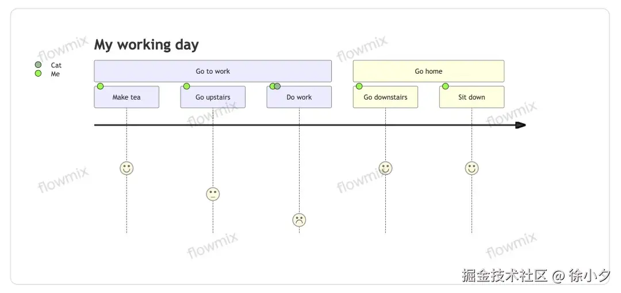Click the Do work task box
Screen dimensions: 621x293
(x=299, y=98)
